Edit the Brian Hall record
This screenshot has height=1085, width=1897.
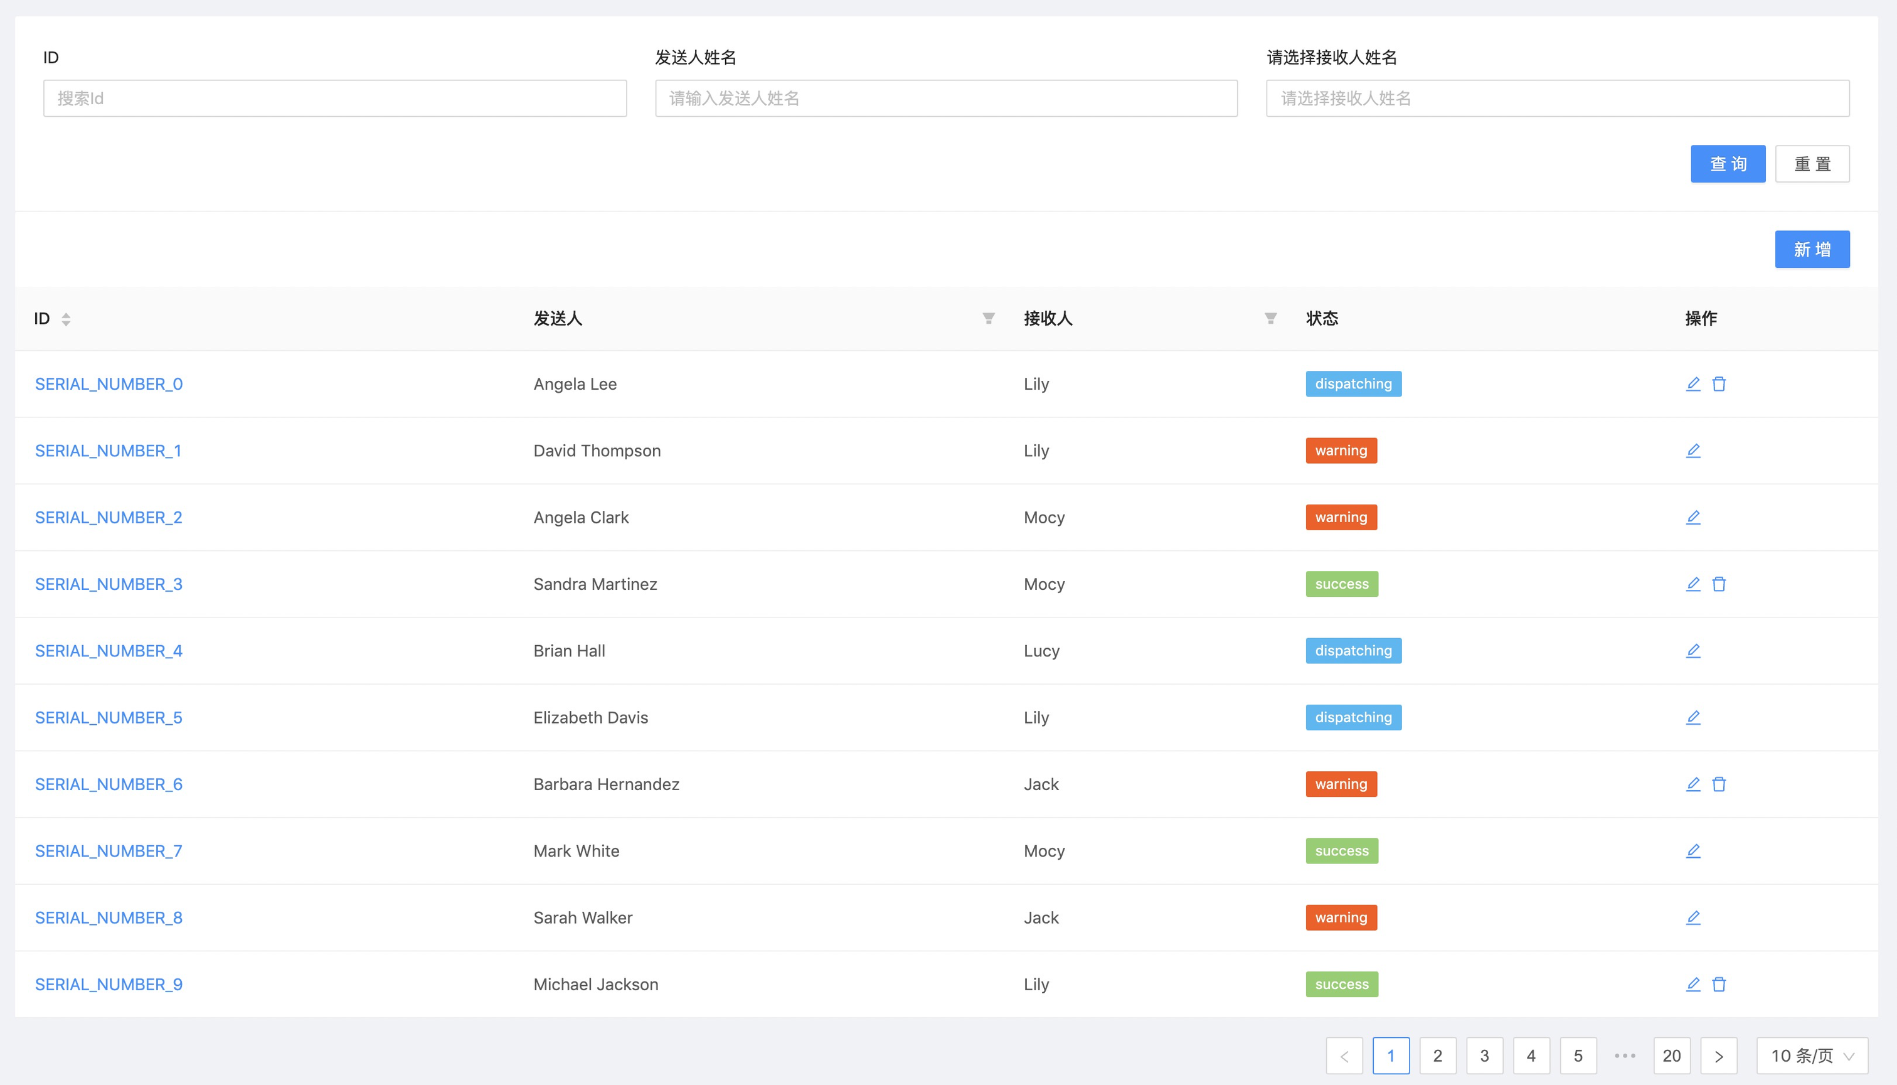click(1693, 651)
